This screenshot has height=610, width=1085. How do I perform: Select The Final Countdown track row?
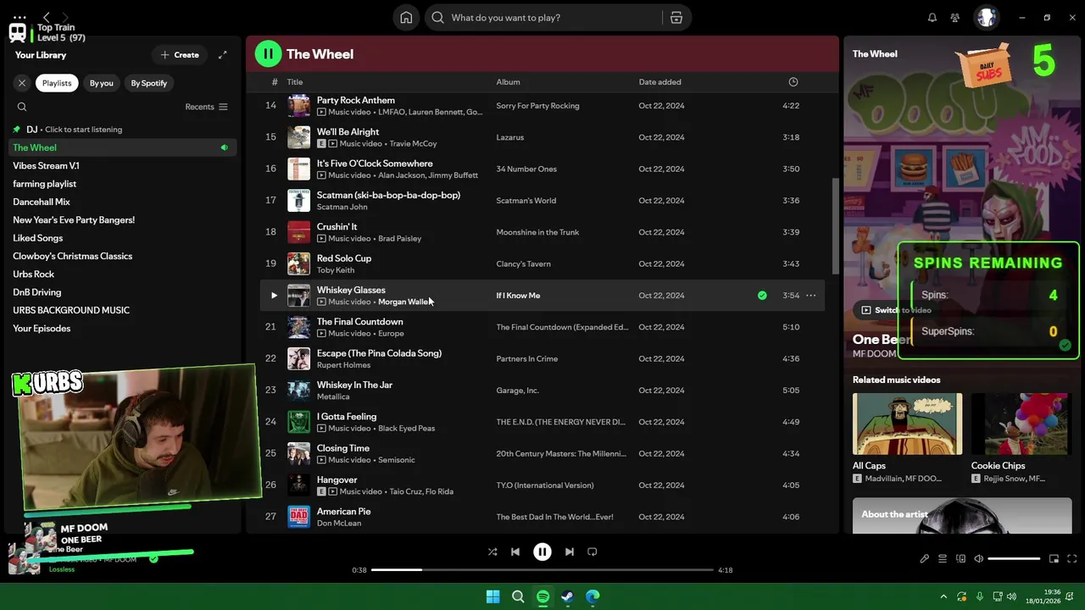click(542, 327)
